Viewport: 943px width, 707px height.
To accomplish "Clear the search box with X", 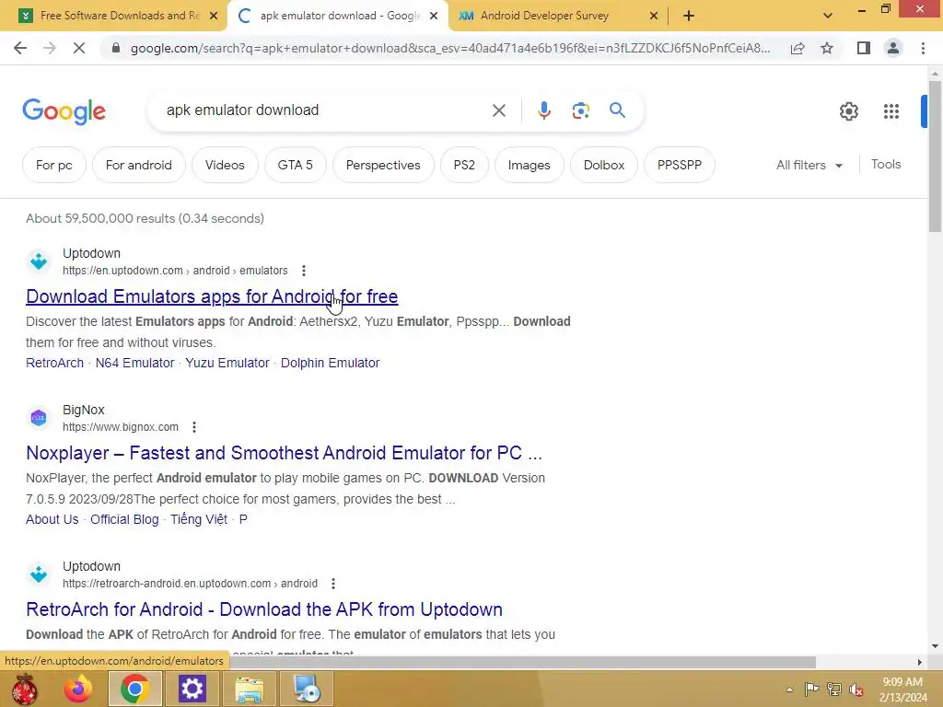I will pos(498,110).
